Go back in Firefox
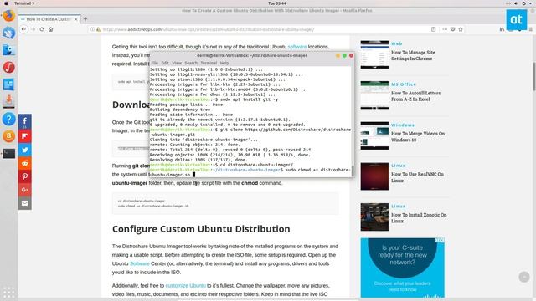 point(23,29)
